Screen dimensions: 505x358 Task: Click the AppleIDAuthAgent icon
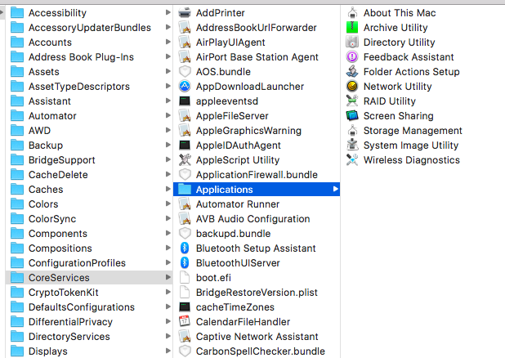point(185,145)
